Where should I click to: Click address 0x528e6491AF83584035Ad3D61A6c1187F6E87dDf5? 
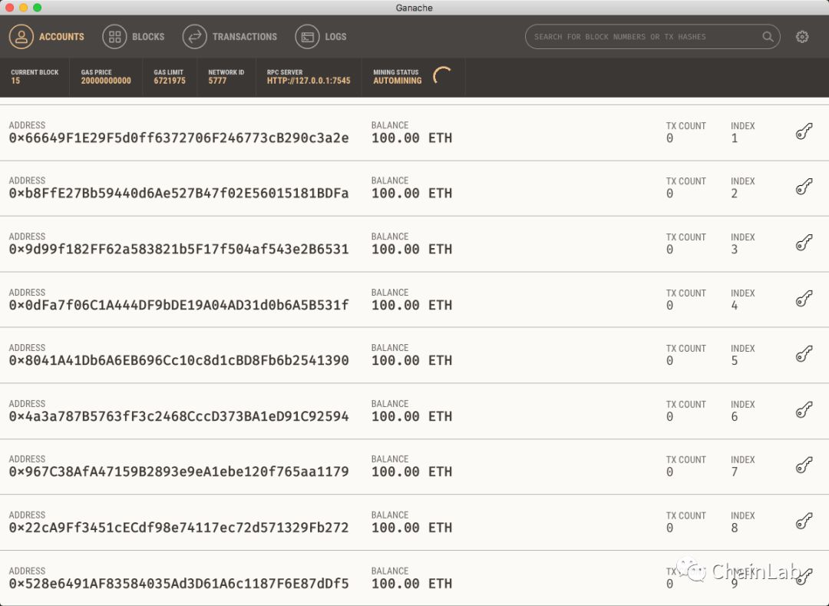[x=179, y=584]
